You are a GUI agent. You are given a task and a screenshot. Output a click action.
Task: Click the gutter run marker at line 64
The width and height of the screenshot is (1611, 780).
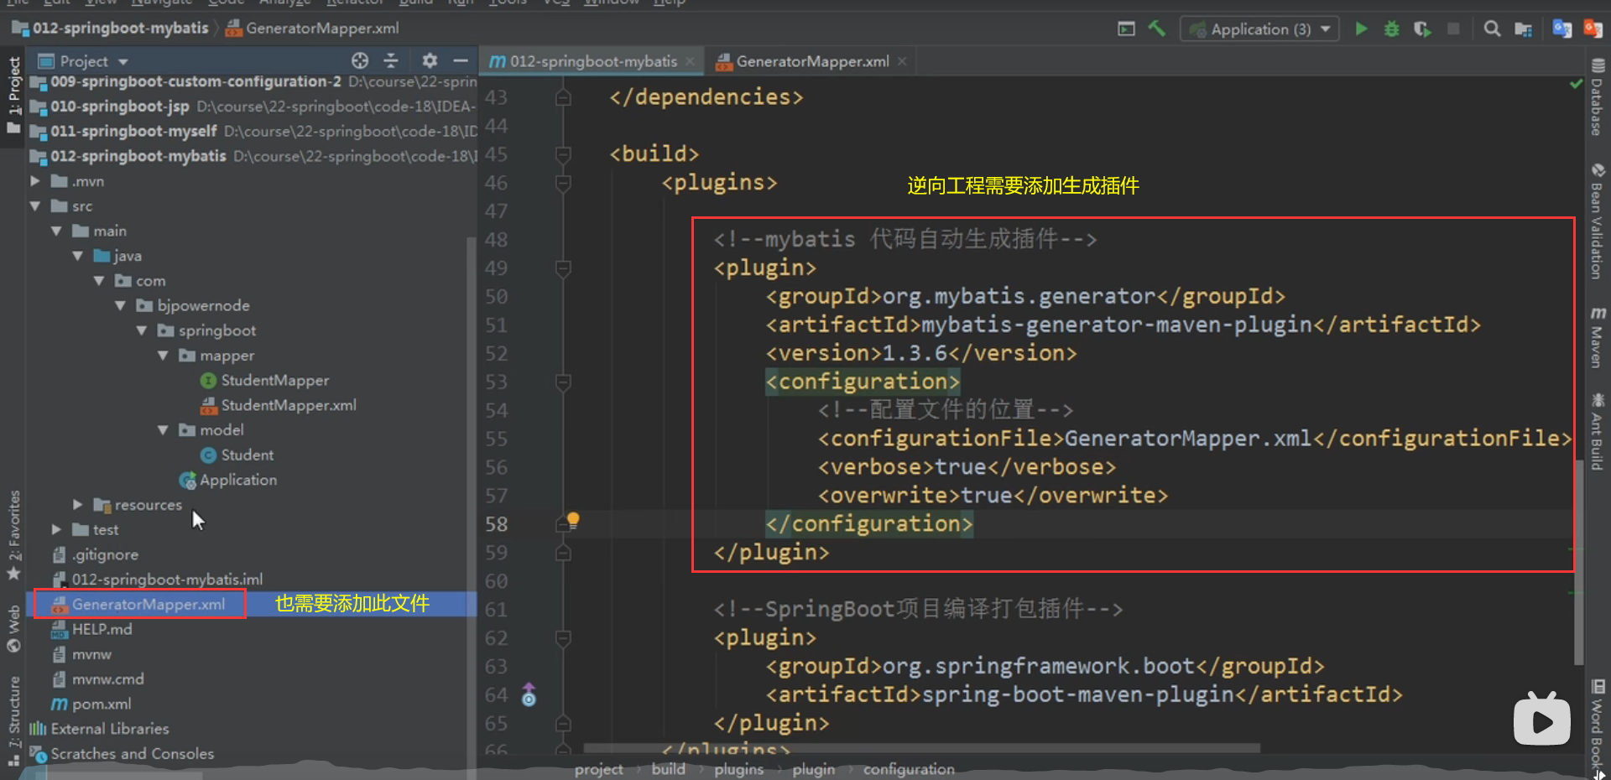(x=529, y=695)
